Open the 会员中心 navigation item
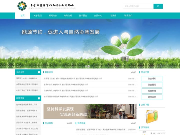The width and height of the screenshot is (180, 135). click(x=98, y=15)
